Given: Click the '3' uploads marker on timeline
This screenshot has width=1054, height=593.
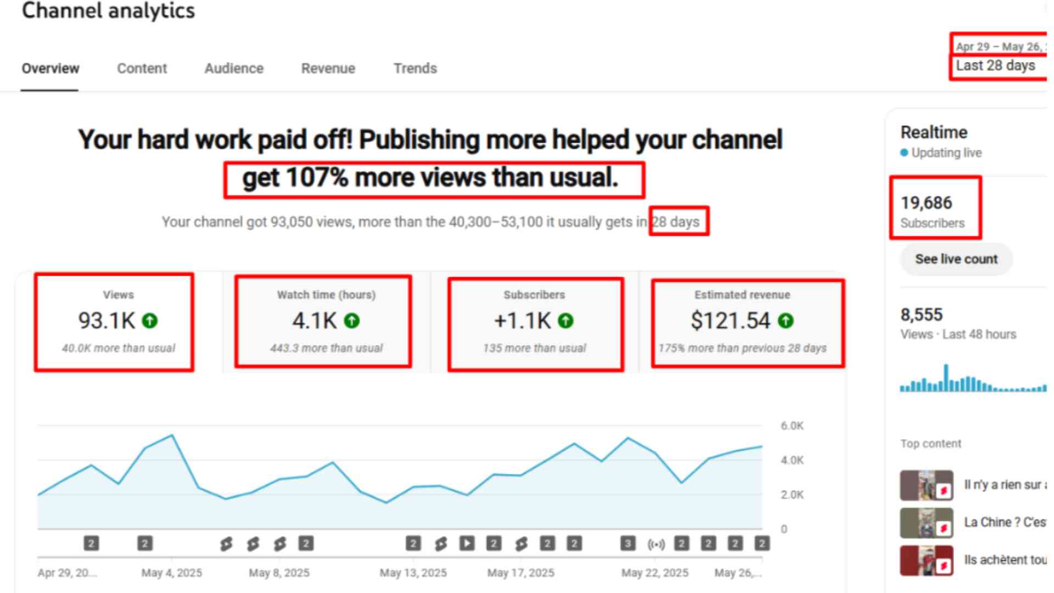Looking at the screenshot, I should (627, 544).
